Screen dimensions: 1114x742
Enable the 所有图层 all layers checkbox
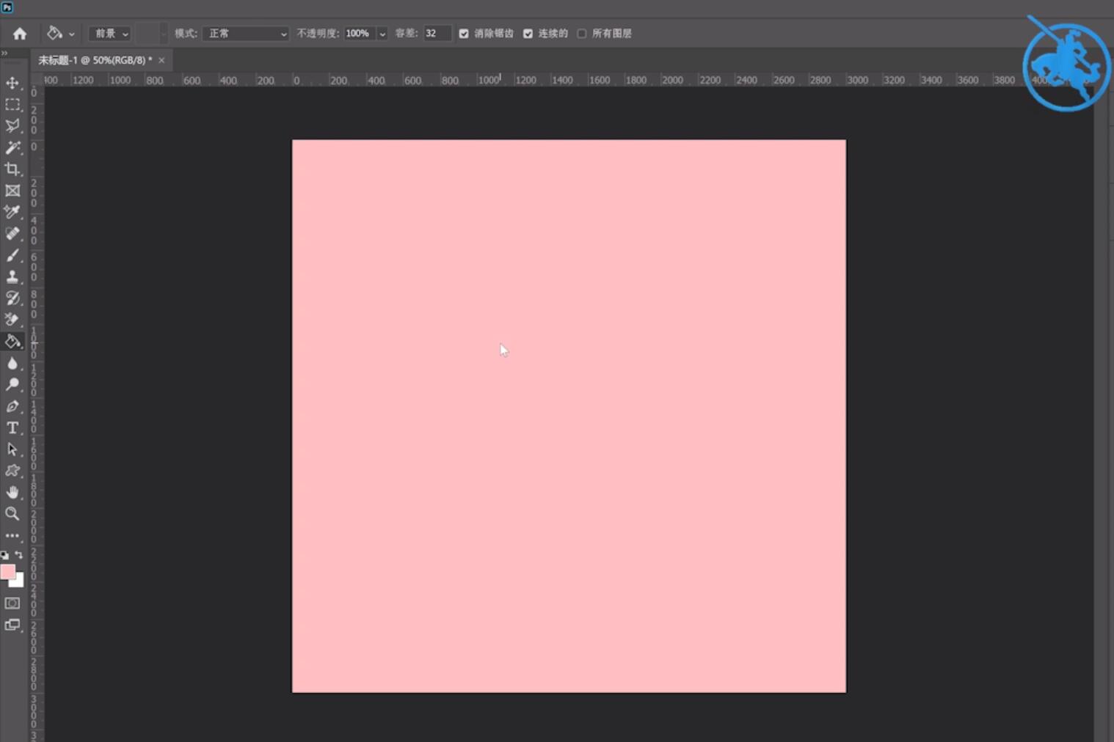[x=582, y=34]
